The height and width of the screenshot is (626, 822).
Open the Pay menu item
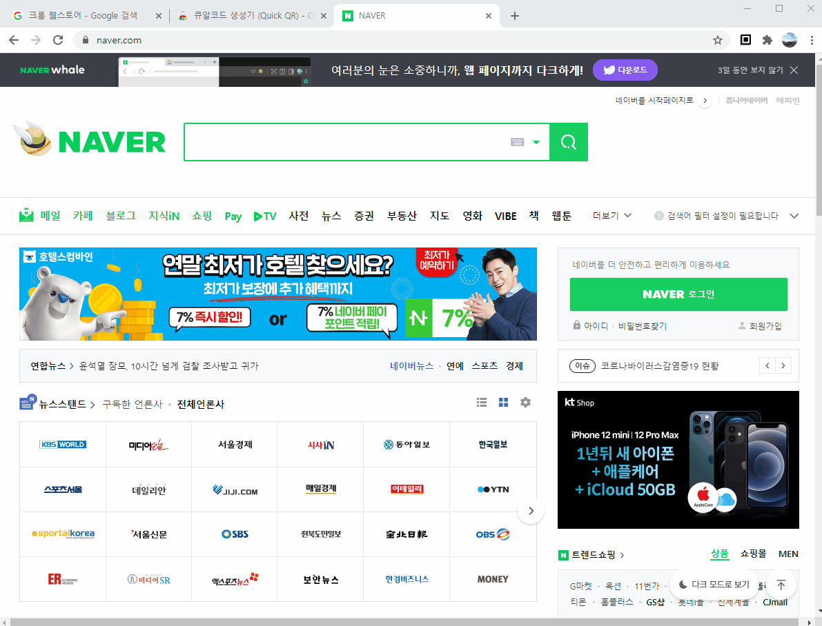[233, 216]
